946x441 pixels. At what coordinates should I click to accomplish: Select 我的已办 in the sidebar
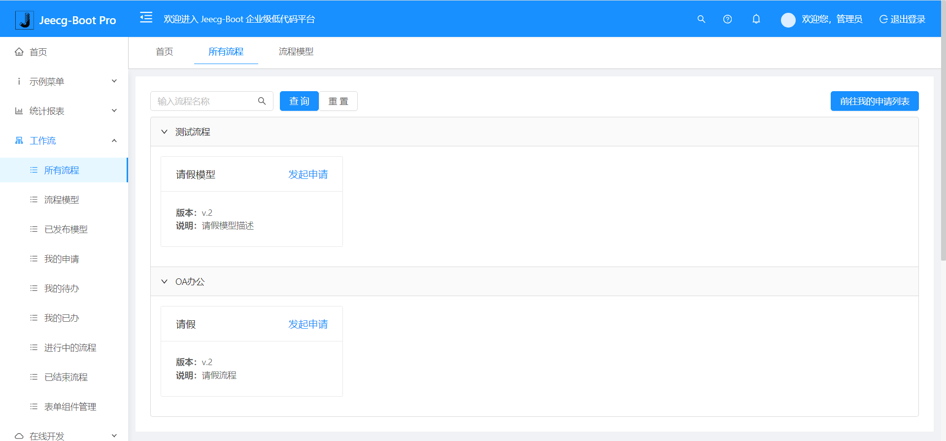[x=64, y=318]
